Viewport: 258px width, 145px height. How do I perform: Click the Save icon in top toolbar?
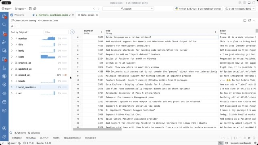[30, 9]
